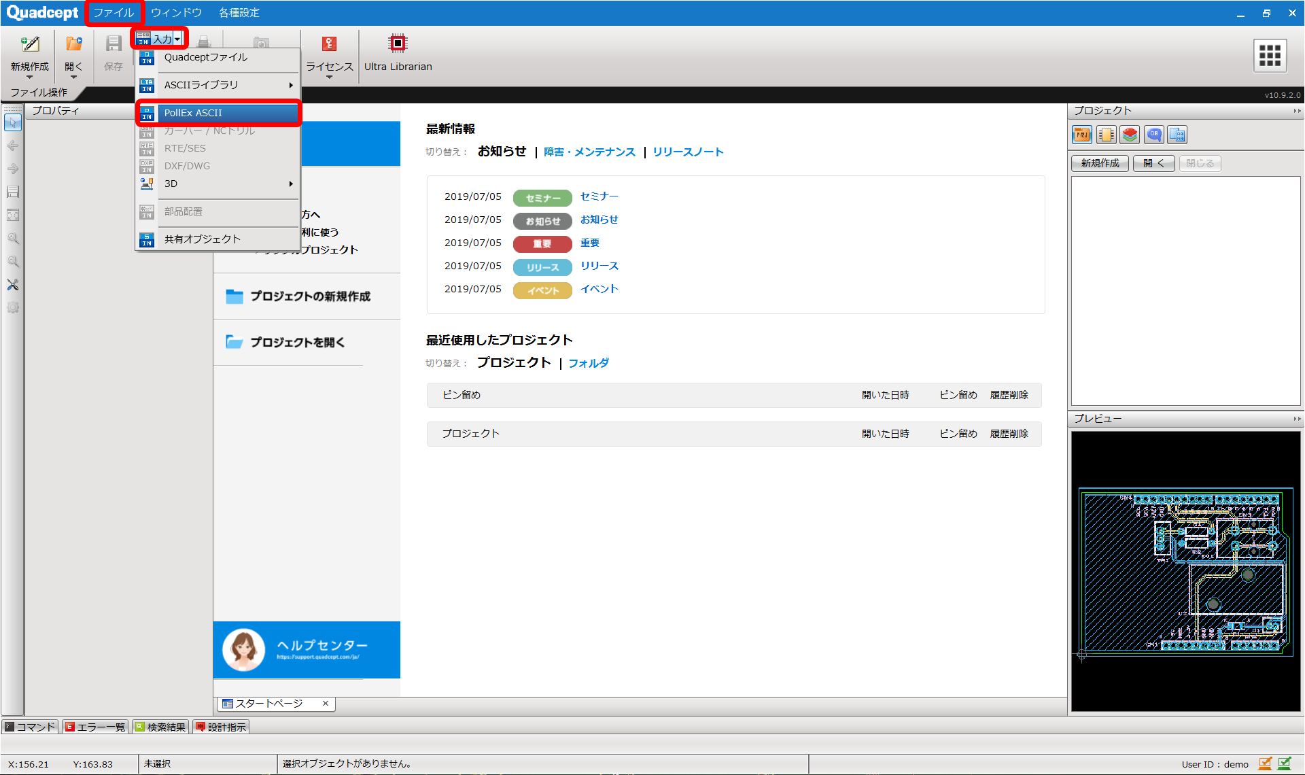This screenshot has width=1305, height=775.
Task: Open the 各種設定 menu
Action: (239, 13)
